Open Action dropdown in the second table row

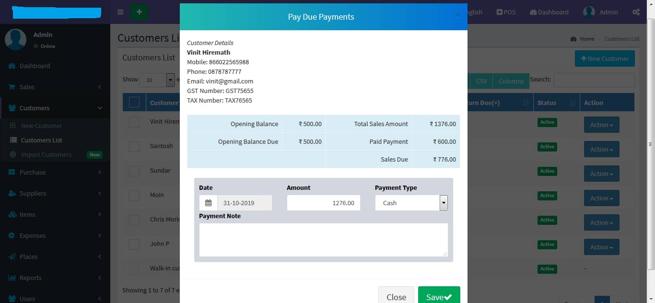[x=601, y=149]
